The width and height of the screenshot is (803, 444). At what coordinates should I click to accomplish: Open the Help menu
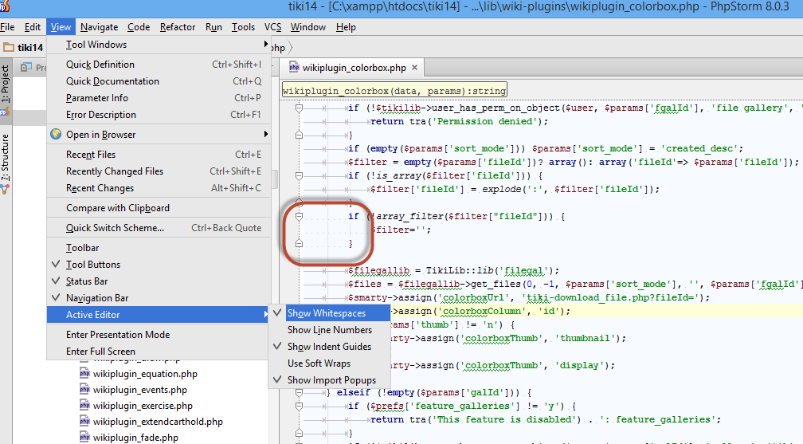(346, 27)
